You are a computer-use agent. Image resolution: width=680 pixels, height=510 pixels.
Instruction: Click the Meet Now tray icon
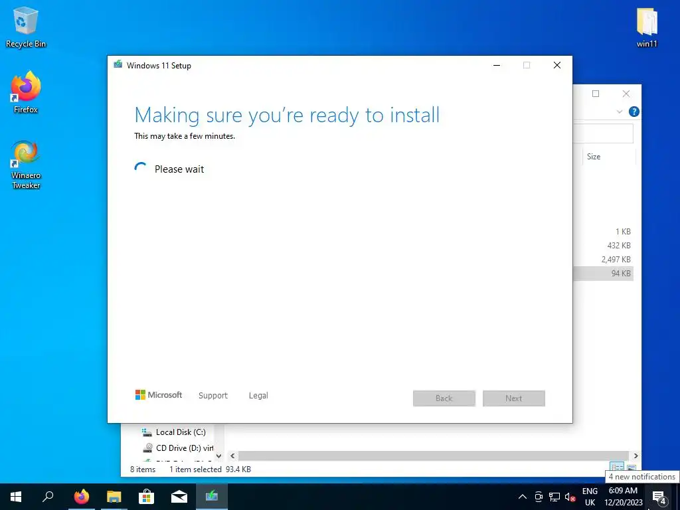pos(539,497)
